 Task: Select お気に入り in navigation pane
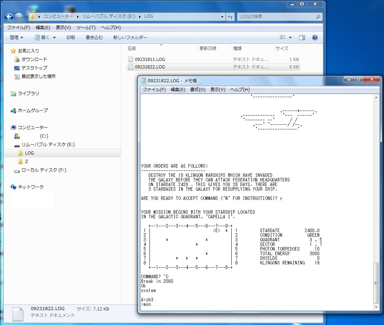click(28, 51)
